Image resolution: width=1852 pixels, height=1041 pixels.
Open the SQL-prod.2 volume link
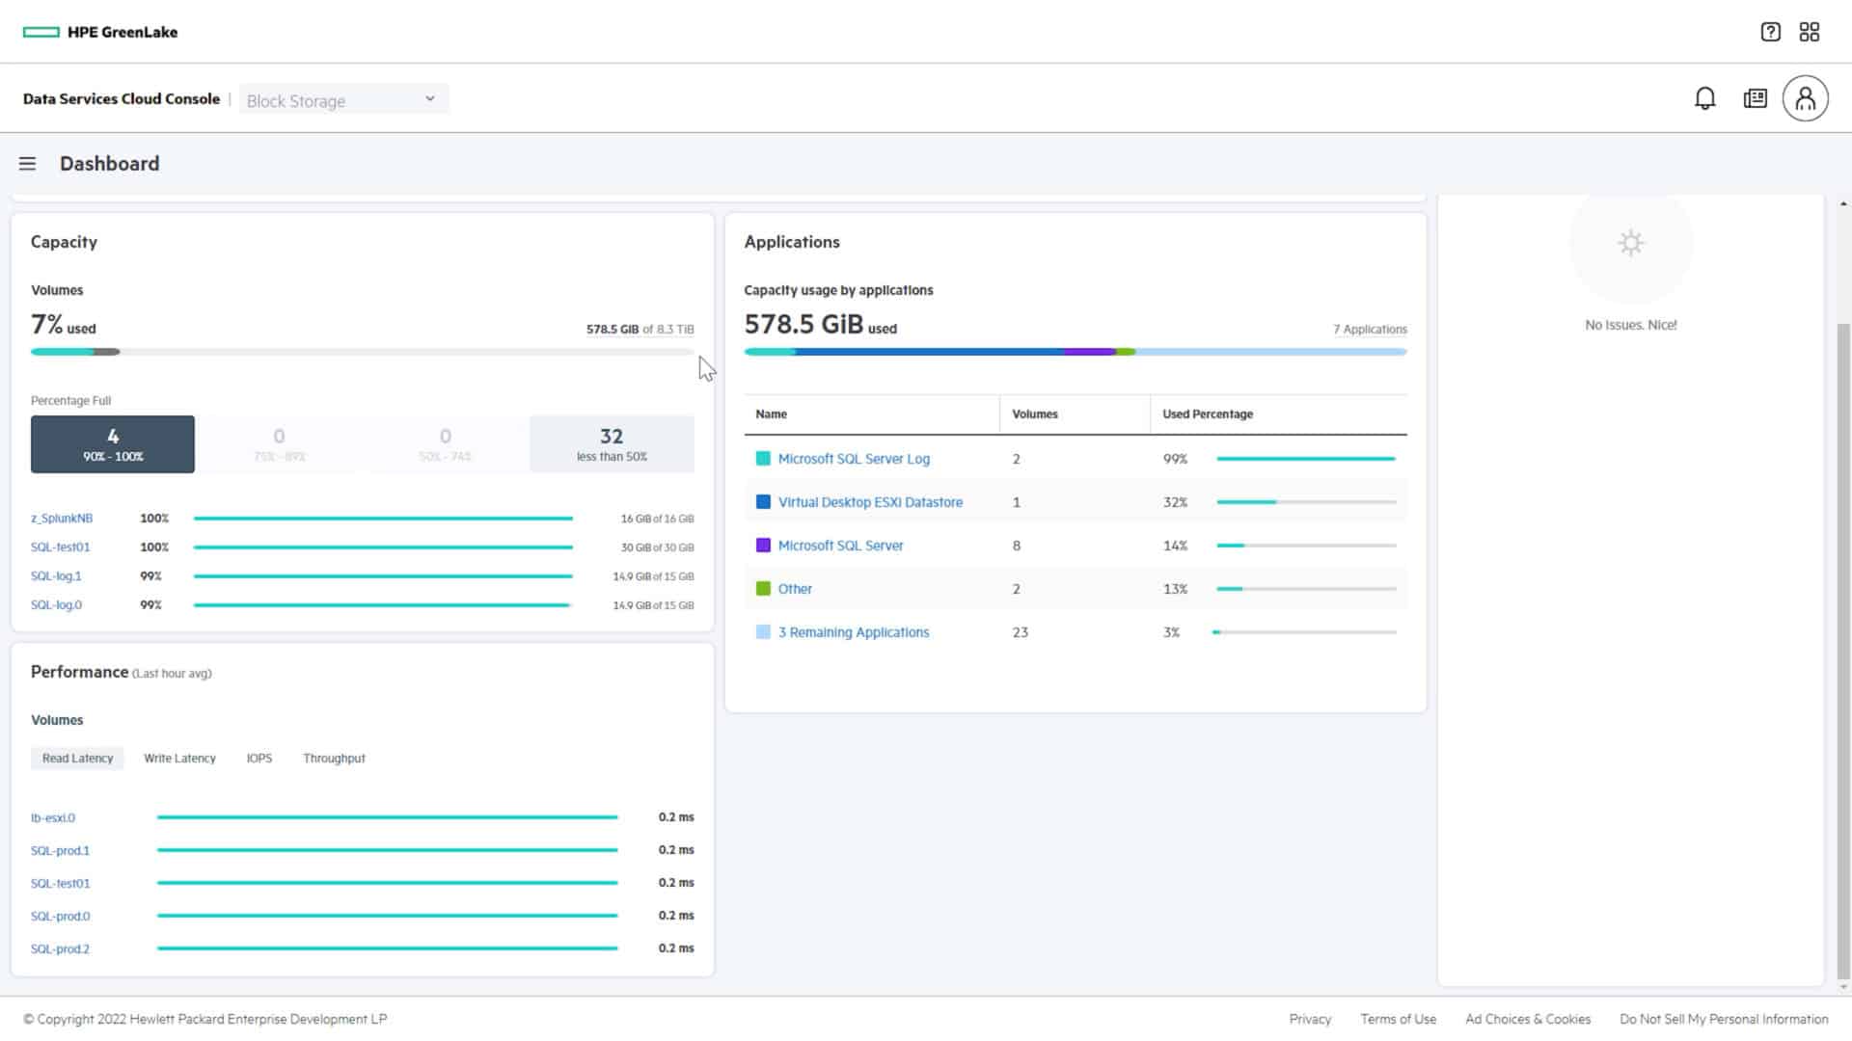pos(60,949)
